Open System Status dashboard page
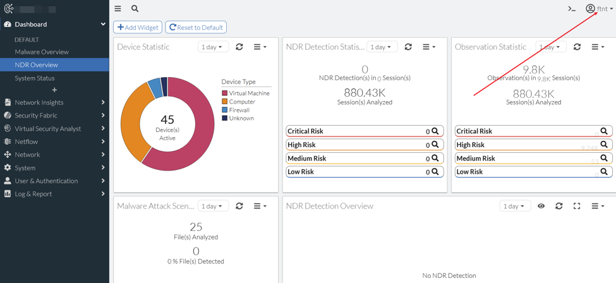This screenshot has width=616, height=283. point(35,78)
